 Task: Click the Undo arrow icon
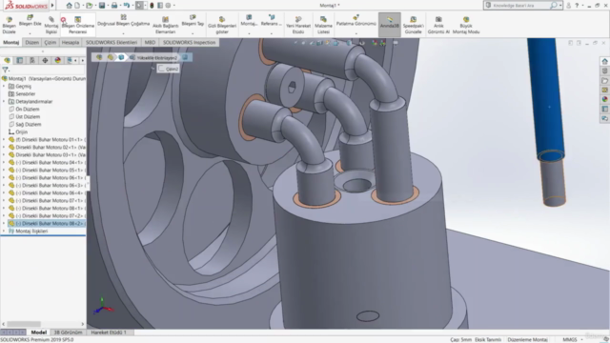pyautogui.click(x=127, y=6)
